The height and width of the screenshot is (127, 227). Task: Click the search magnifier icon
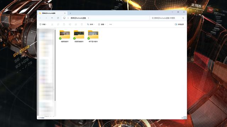[183, 18]
